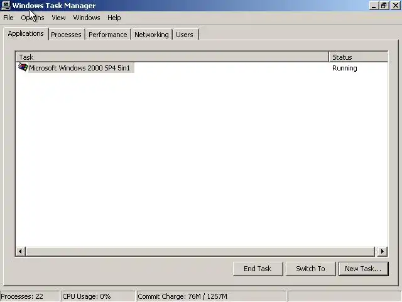The width and height of the screenshot is (402, 302).
Task: Sort by the Status column header
Action: coord(358,57)
